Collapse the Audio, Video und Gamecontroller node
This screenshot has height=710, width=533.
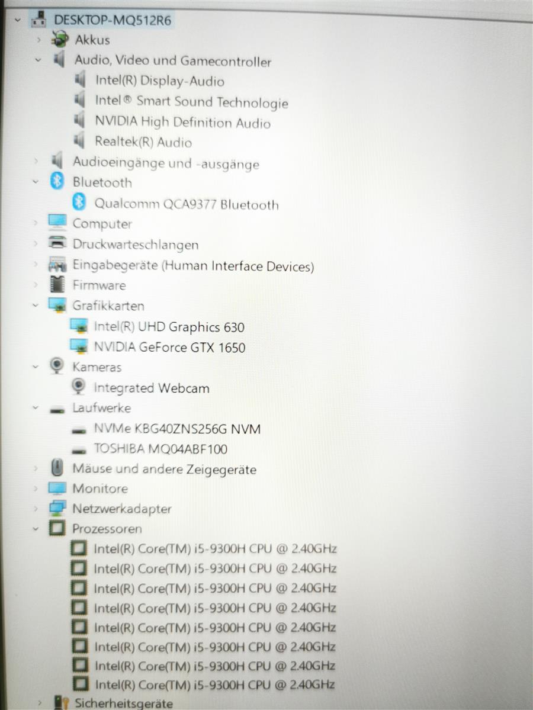[38, 60]
